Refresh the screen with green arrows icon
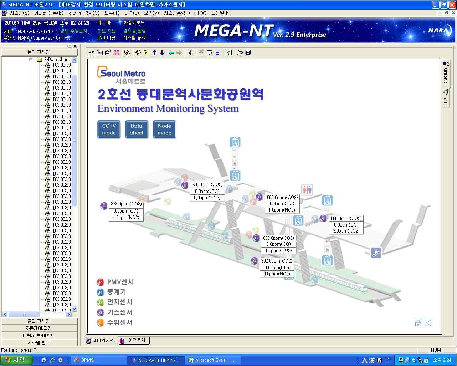Image resolution: width=457 pixels, height=366 pixels. click(x=229, y=53)
